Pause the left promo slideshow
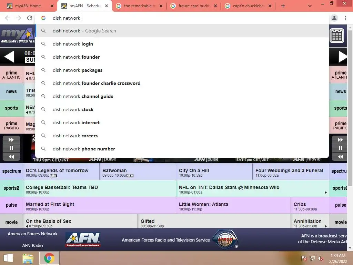353x265 pixels. pos(11,148)
